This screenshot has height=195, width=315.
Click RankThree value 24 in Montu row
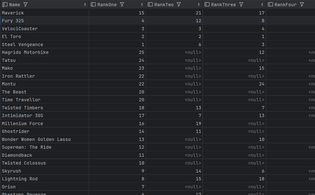pos(262,84)
